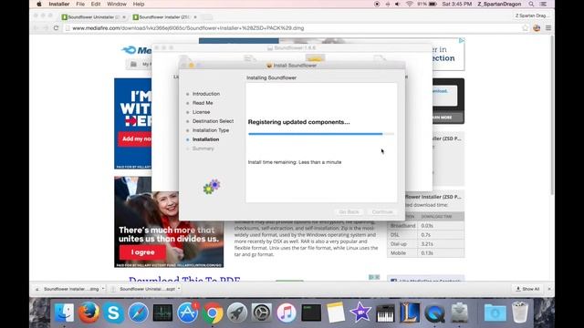Open the App Store from the Dock
The height and width of the screenshot is (328, 584).
click(187, 313)
